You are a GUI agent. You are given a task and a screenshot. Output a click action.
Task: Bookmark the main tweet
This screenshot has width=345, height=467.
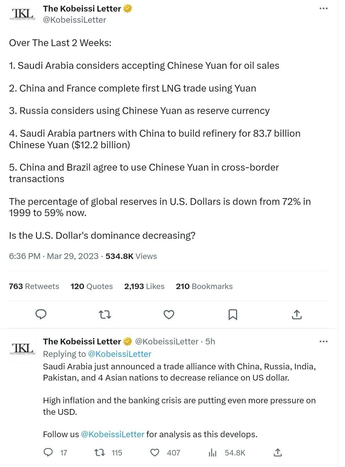click(x=233, y=314)
